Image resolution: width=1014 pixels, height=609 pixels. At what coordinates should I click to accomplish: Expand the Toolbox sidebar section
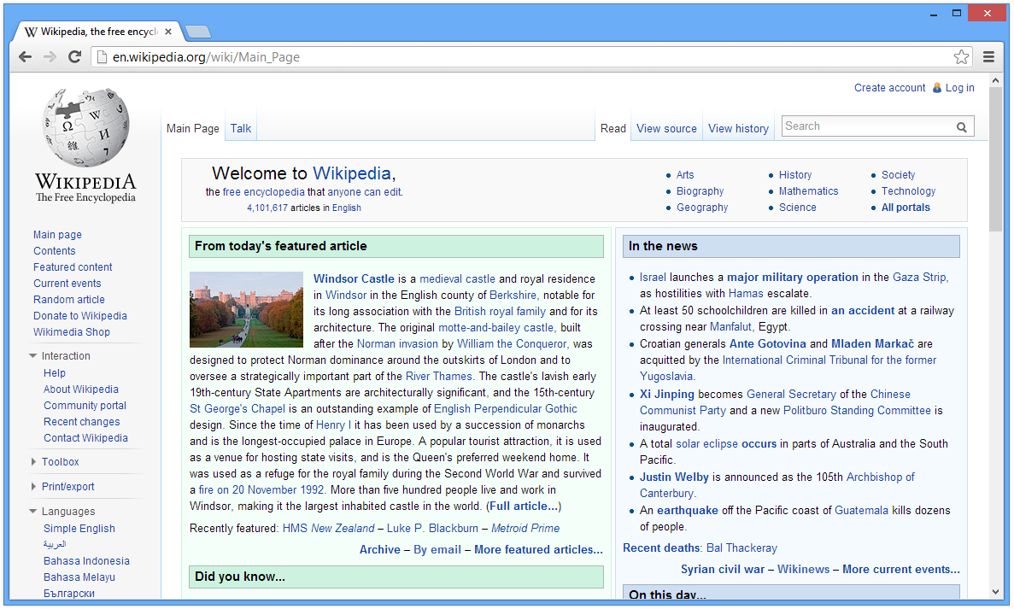[33, 462]
